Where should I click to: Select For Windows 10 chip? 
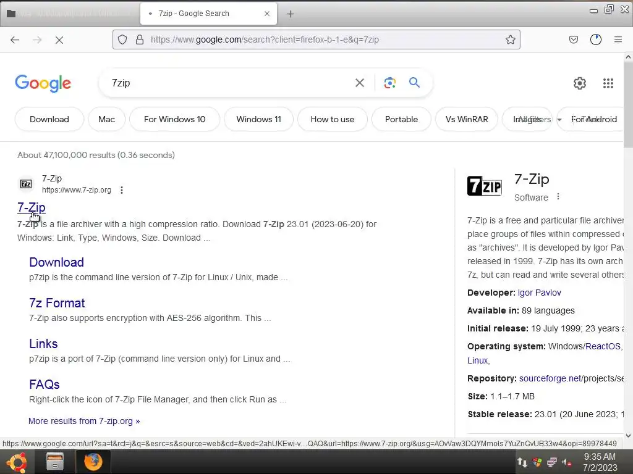[174, 119]
